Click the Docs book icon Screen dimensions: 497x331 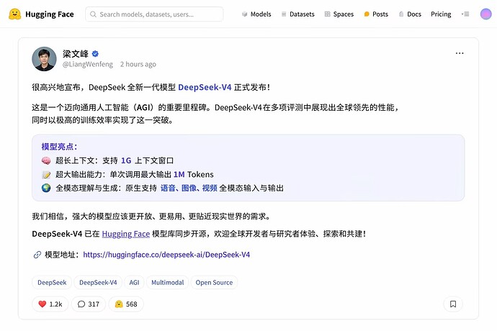point(401,14)
